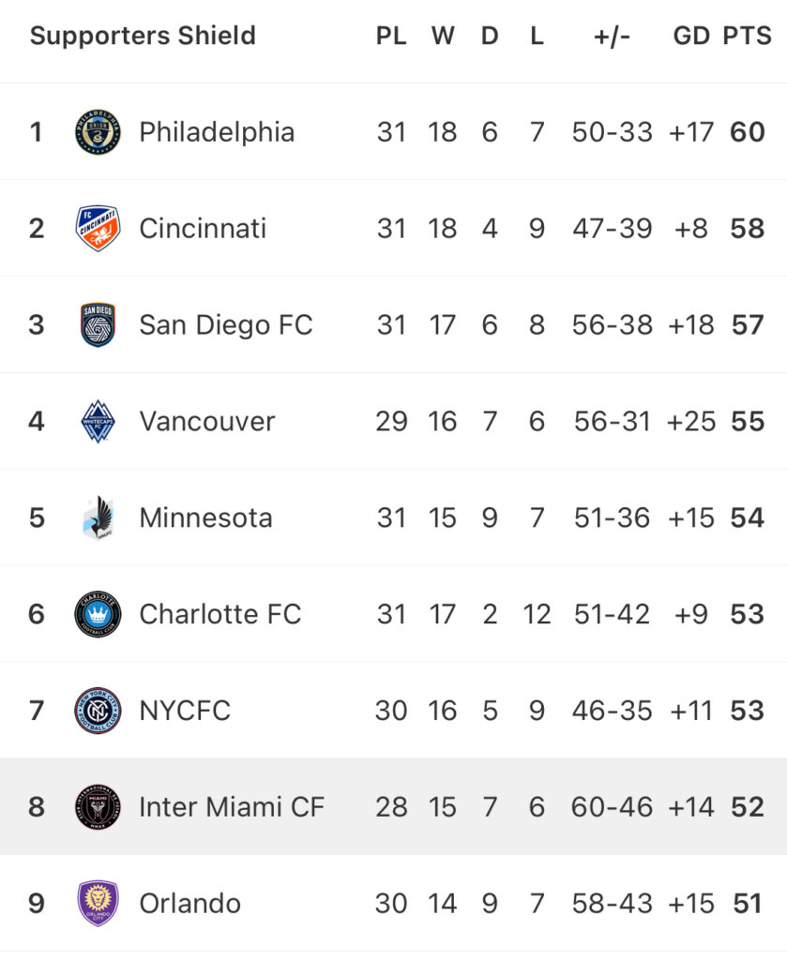Click Vancouver's 55 points value

[748, 421]
